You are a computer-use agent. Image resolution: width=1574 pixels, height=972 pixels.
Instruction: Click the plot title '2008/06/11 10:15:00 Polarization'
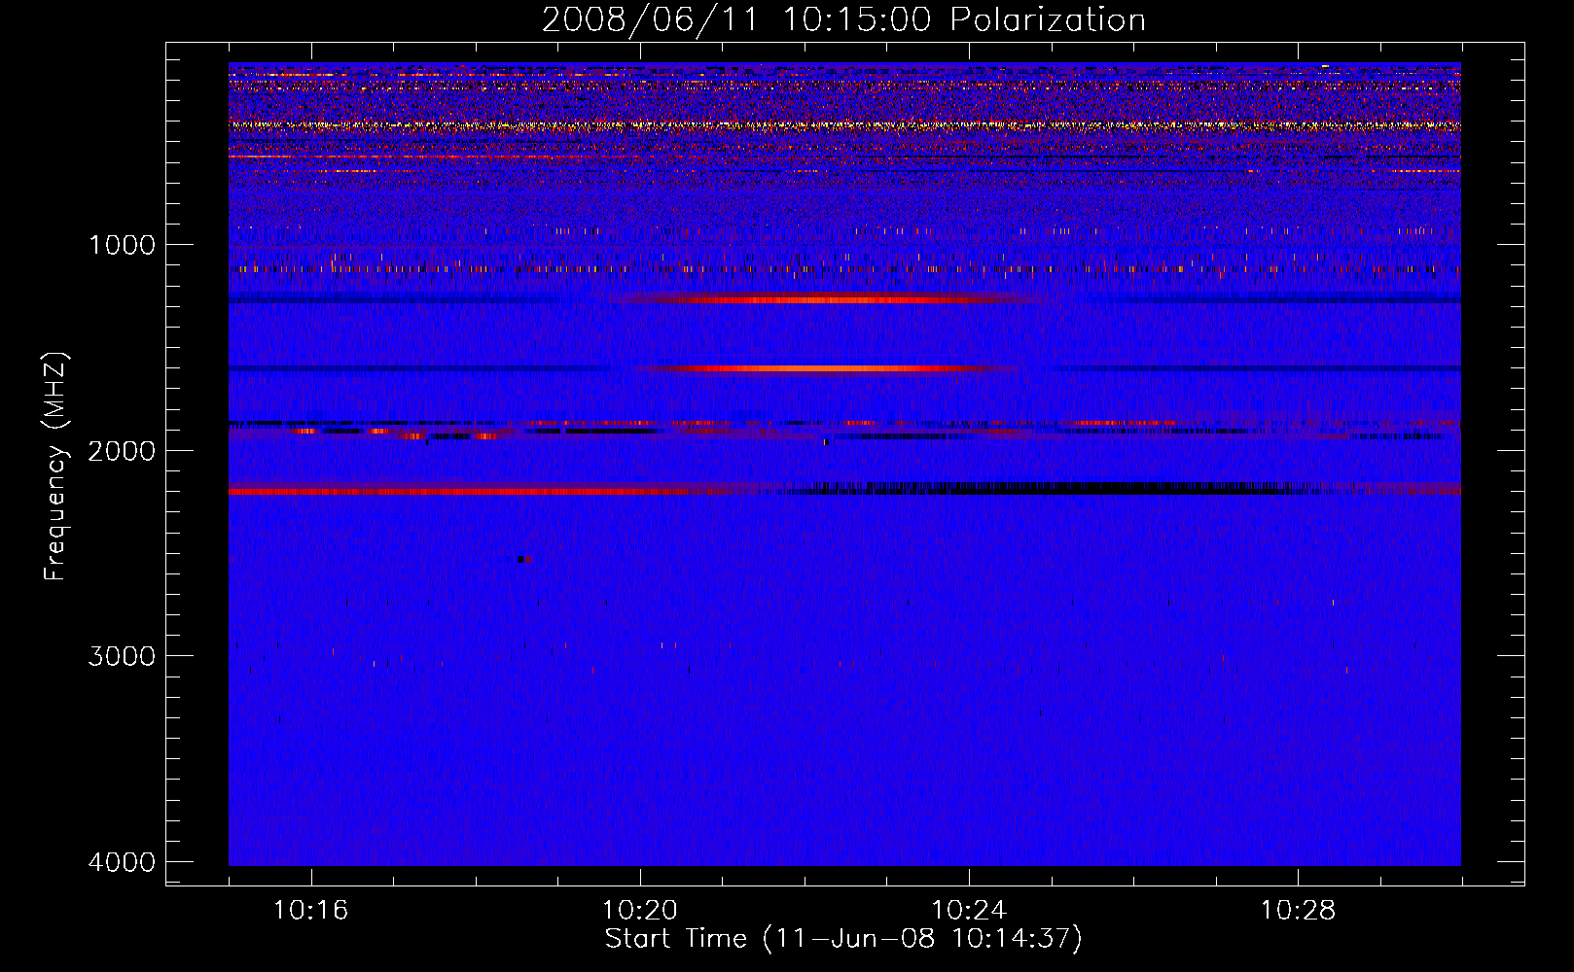pos(843,20)
